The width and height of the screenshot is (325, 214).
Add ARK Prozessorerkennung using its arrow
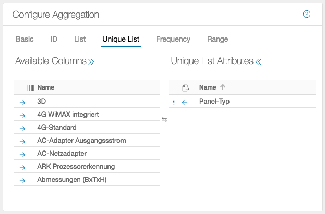(x=22, y=167)
